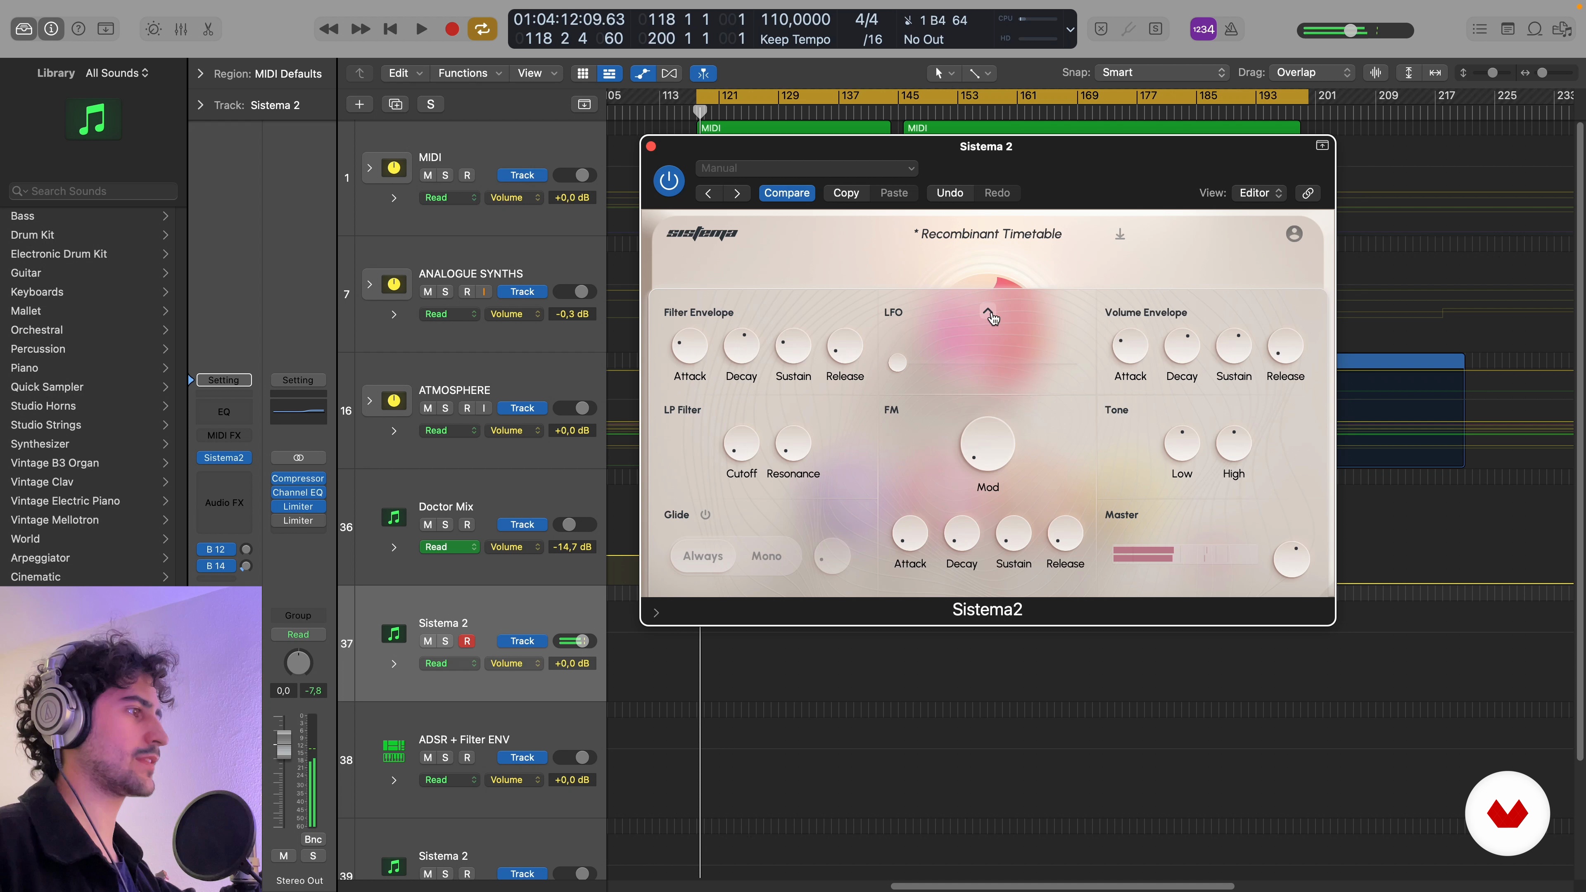Open the List Editors icon
Viewport: 1586px width, 892px height.
1479,29
